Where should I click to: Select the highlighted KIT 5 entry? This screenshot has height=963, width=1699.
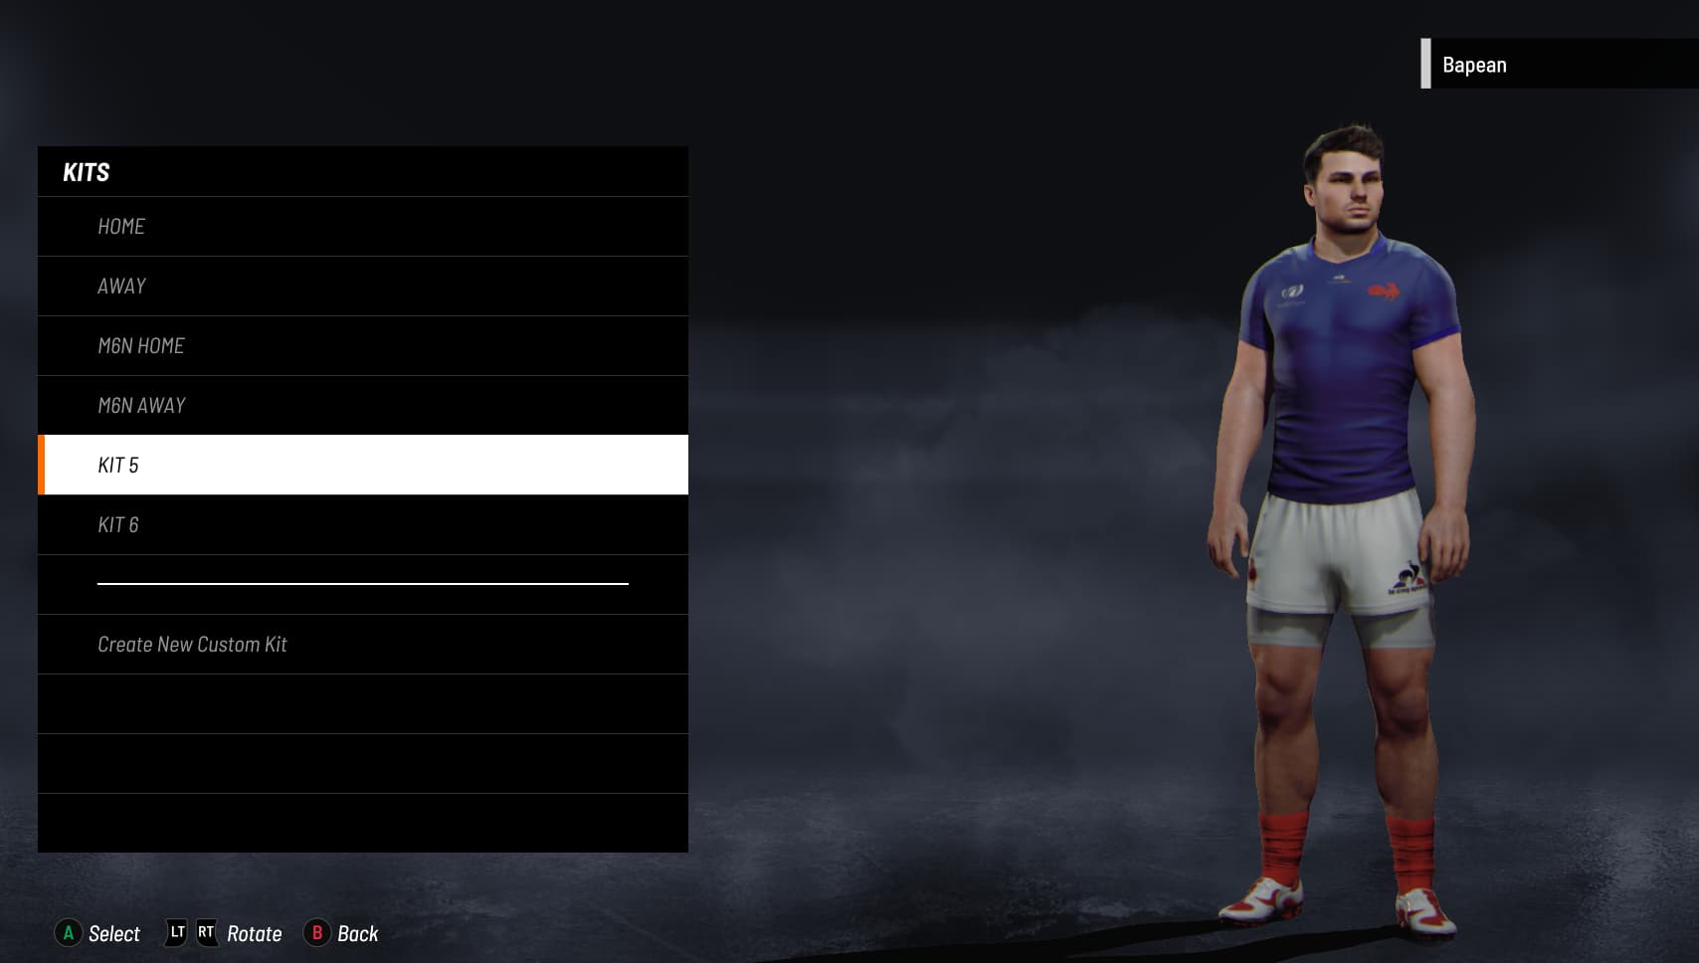pos(363,465)
